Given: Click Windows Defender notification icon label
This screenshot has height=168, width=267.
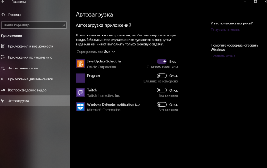Looking at the screenshot, I should pyautogui.click(x=114, y=104).
